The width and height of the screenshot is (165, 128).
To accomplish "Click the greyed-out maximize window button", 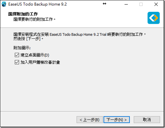I will click(141, 4).
